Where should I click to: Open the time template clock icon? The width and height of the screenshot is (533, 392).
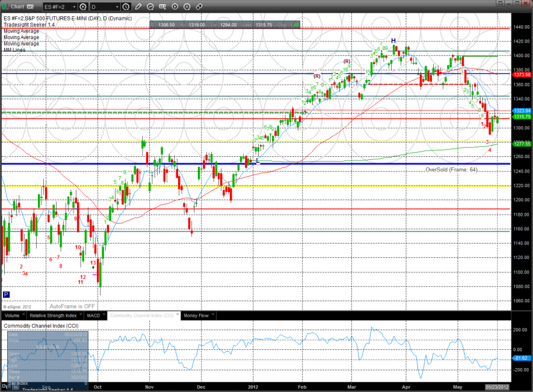[126, 7]
